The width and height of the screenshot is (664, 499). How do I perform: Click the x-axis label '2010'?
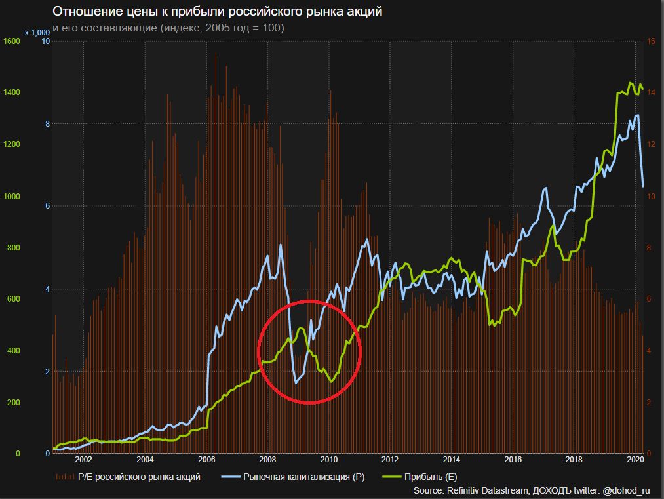[329, 460]
